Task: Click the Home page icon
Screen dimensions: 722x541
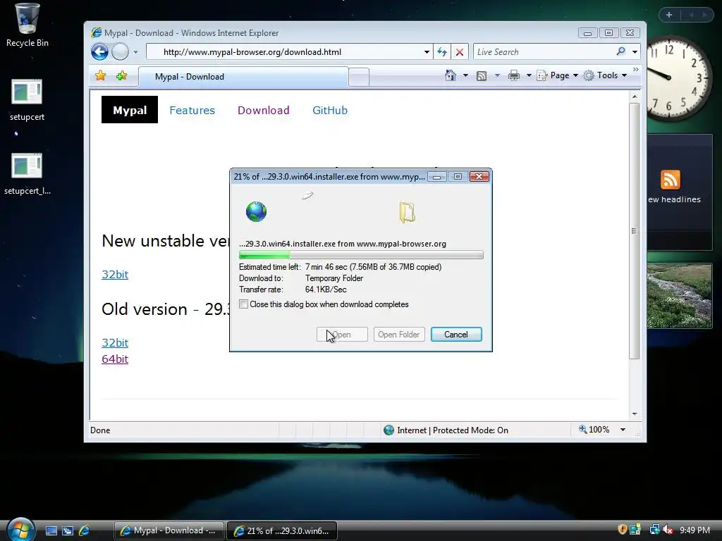Action: pyautogui.click(x=451, y=75)
